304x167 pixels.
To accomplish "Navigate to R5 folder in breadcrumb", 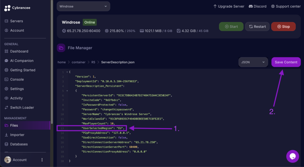I will pyautogui.click(x=93, y=62).
